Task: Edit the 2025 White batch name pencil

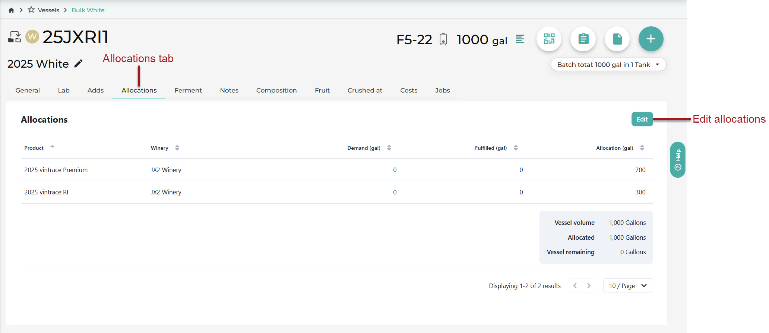Action: click(x=78, y=64)
